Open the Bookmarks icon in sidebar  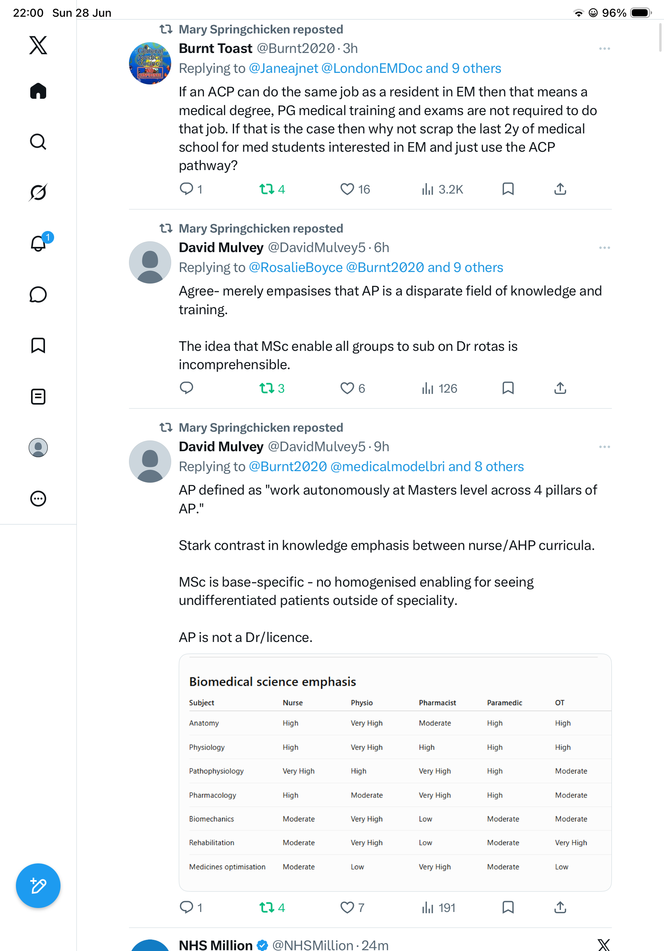tap(38, 345)
